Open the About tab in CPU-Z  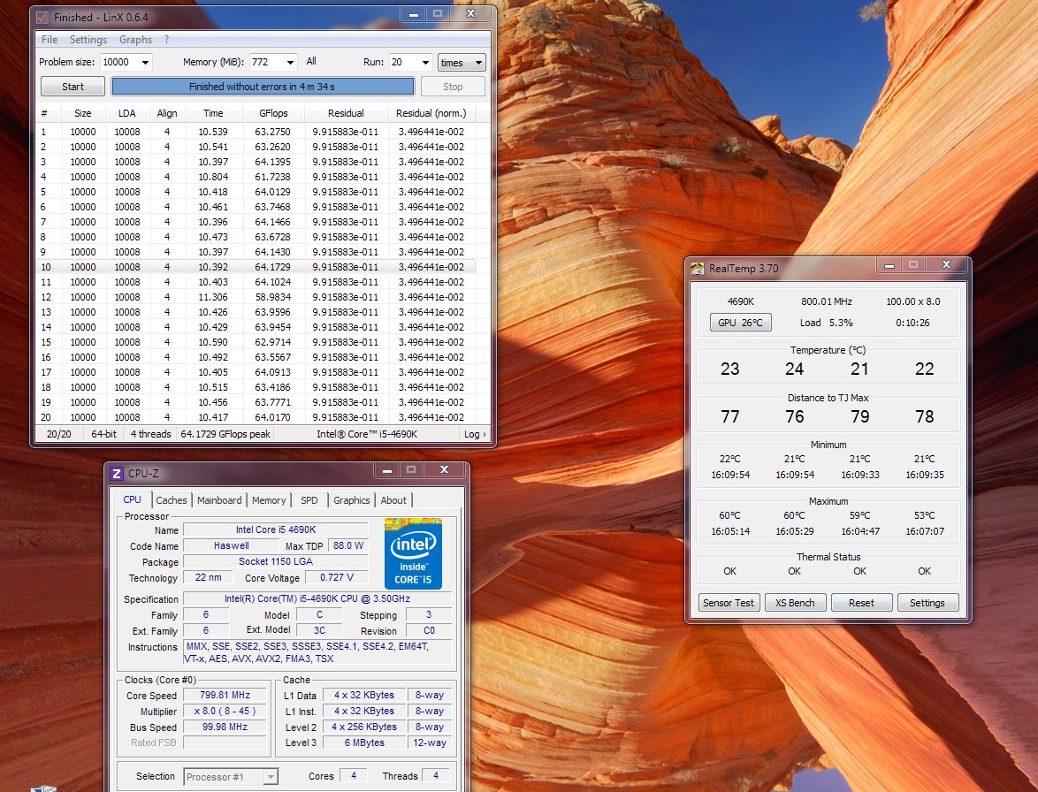[x=393, y=500]
